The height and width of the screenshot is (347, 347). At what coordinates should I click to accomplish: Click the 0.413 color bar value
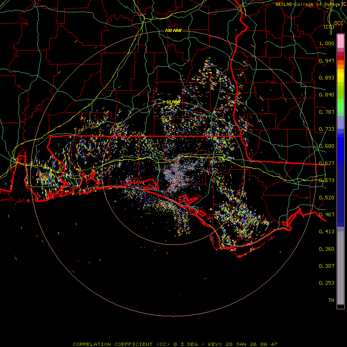click(x=327, y=232)
